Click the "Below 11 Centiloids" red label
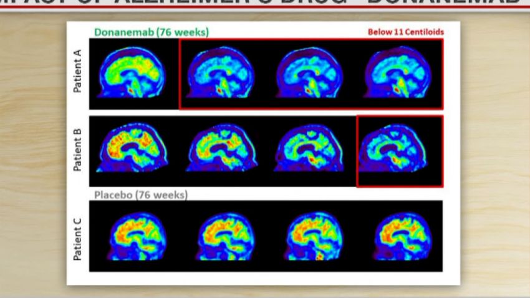The width and height of the screenshot is (530, 298). click(406, 32)
